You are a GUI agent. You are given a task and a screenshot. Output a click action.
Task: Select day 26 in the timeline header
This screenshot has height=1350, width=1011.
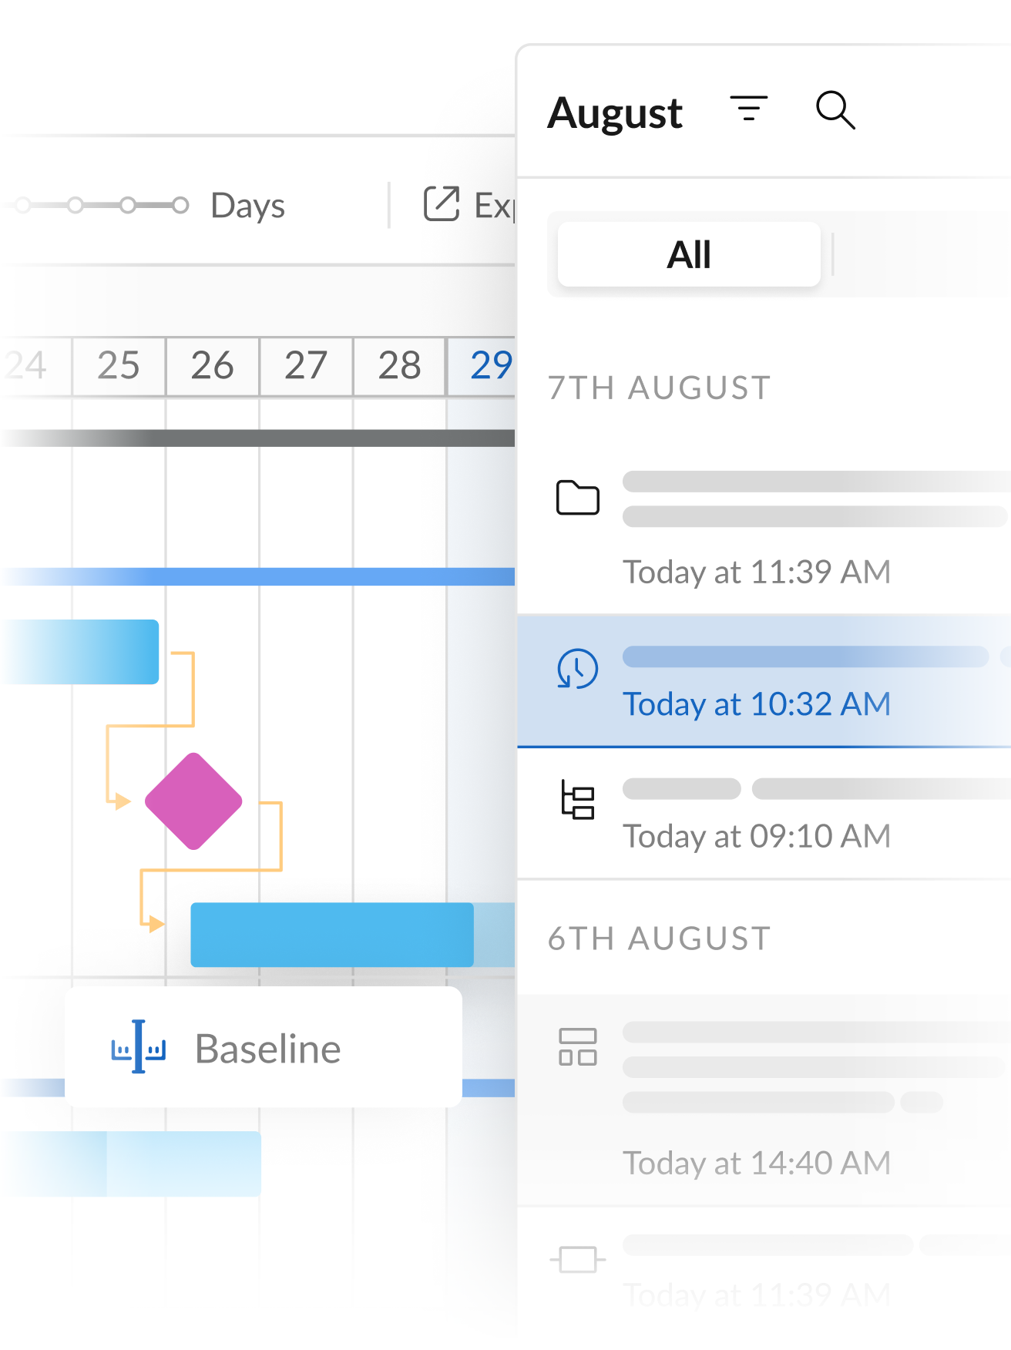[x=212, y=365]
